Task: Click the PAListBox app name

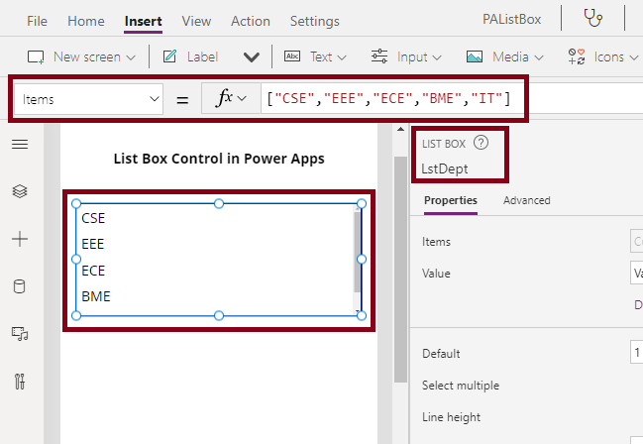Action: pos(512,19)
